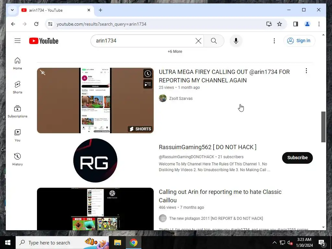This screenshot has width=332, height=249.
Task: Show hidden system tray icons
Action: tap(274, 243)
